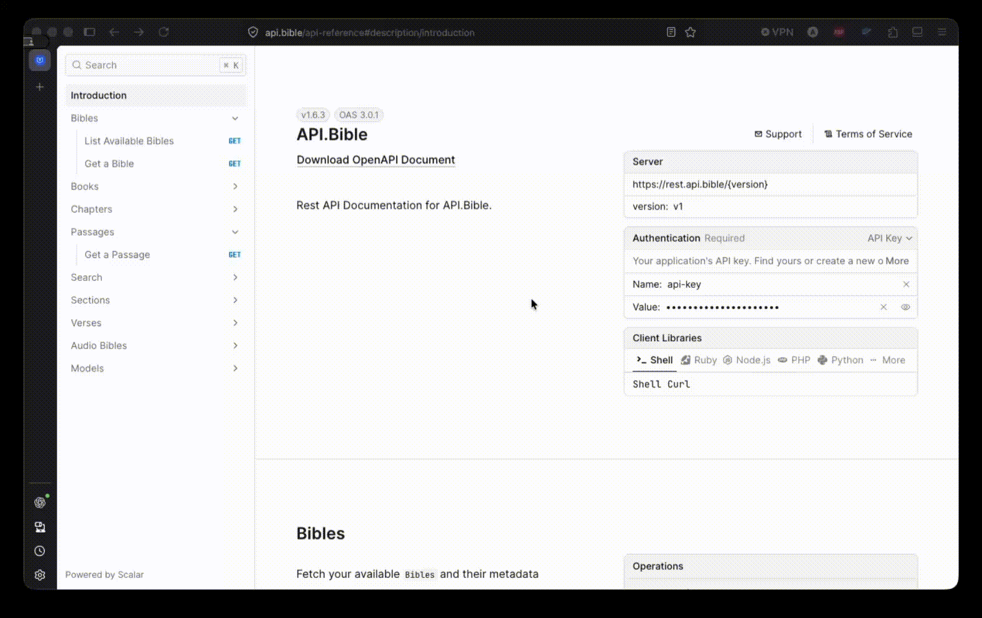The image size is (982, 618).
Task: Open the pinned blue tab in the sidebar
Action: 39,60
